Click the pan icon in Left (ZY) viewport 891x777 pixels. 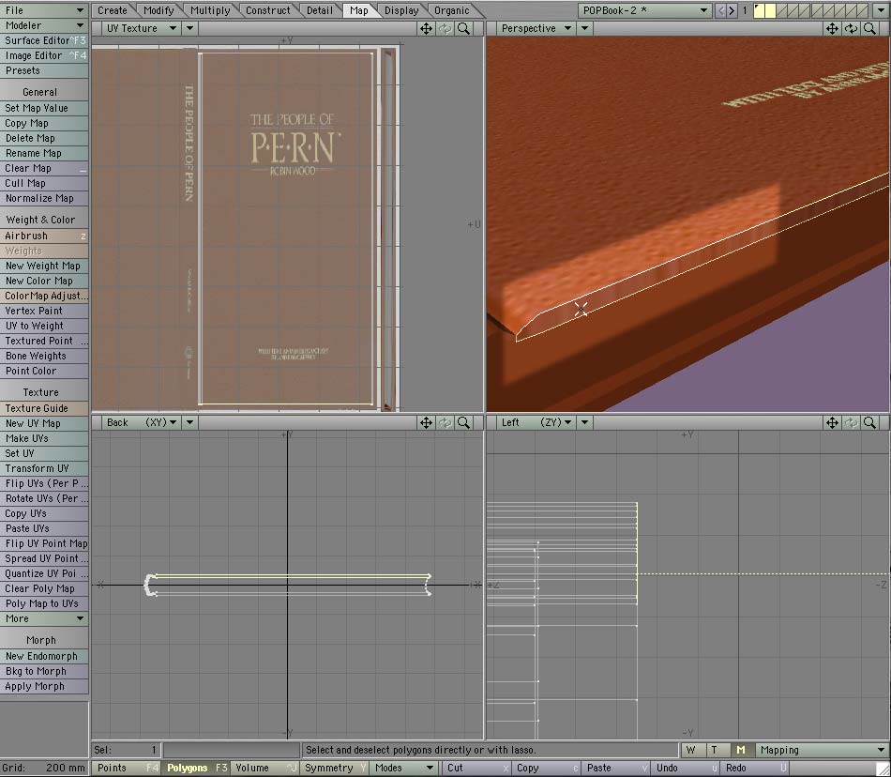click(x=832, y=422)
